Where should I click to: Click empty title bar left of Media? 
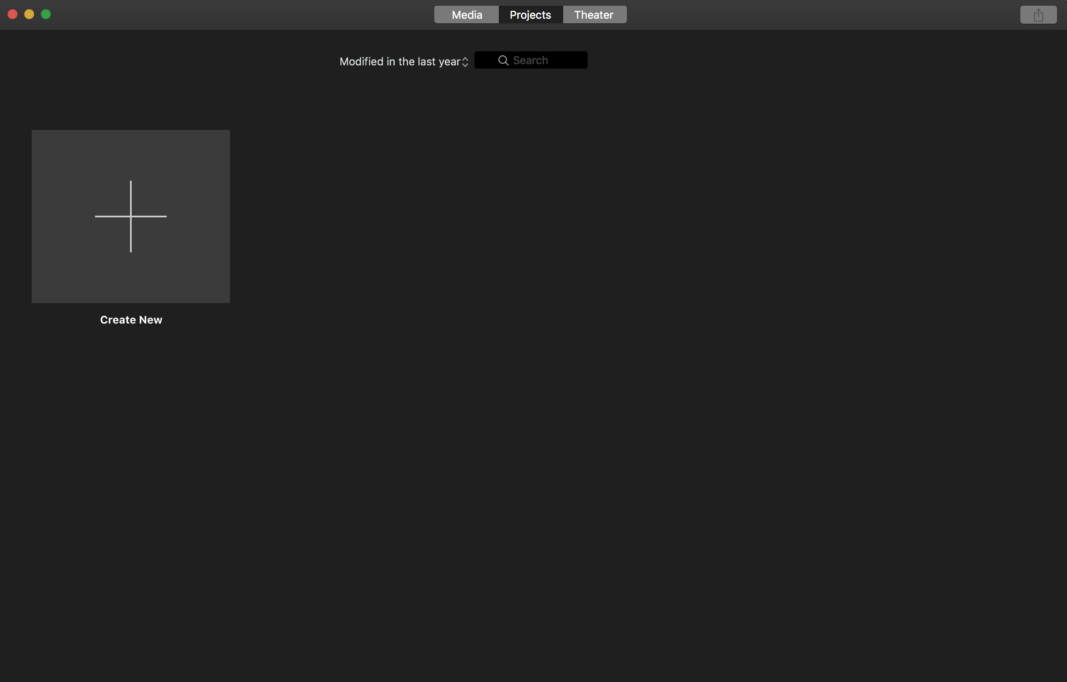click(x=244, y=15)
